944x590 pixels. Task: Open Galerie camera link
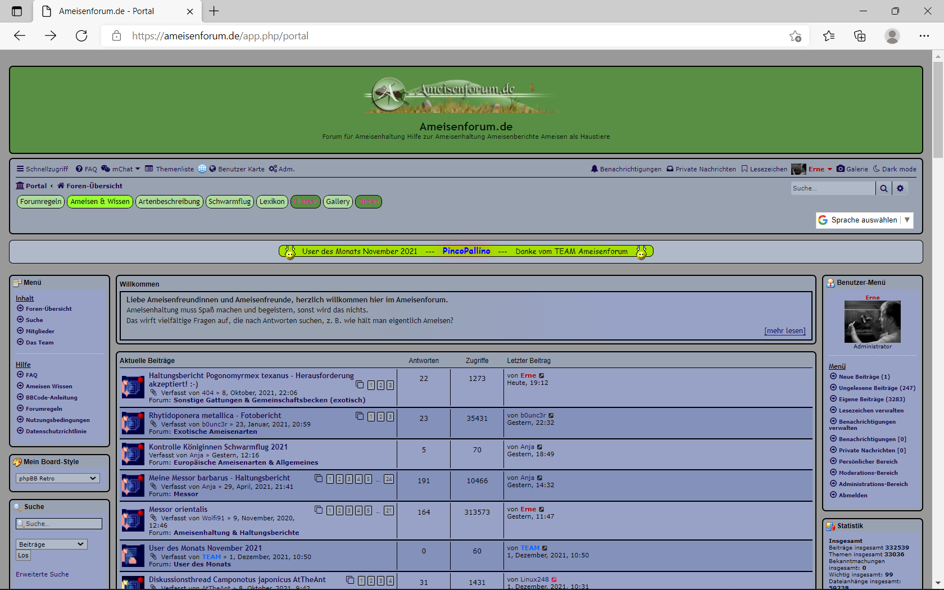coord(852,169)
